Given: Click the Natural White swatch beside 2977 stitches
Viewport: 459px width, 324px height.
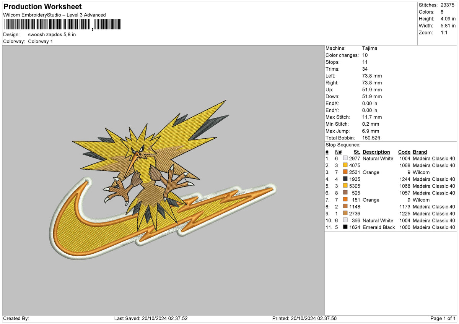Looking at the screenshot, I should click(345, 158).
